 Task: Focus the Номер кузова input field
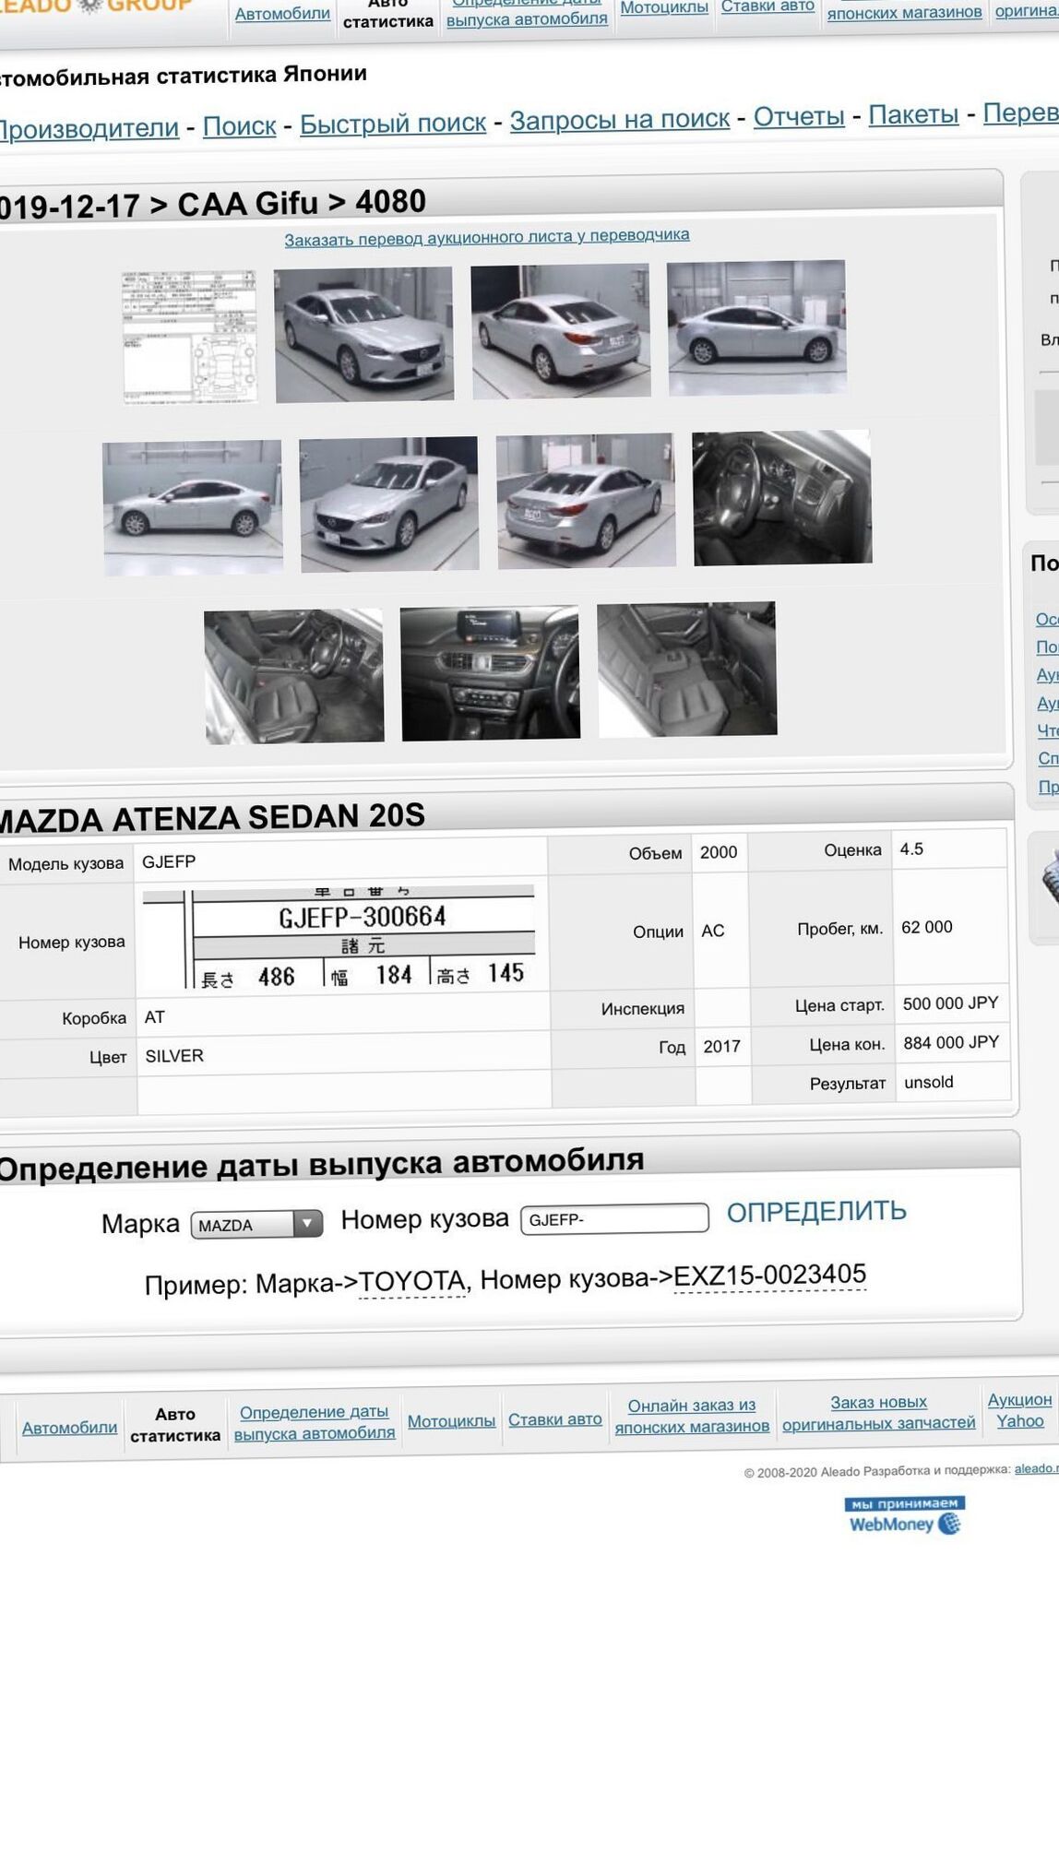(x=614, y=1218)
